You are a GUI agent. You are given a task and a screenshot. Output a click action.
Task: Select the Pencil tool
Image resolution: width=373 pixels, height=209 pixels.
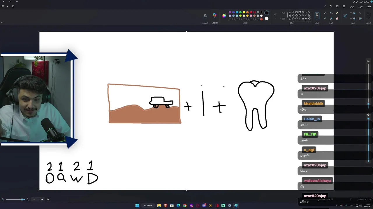[337, 13]
